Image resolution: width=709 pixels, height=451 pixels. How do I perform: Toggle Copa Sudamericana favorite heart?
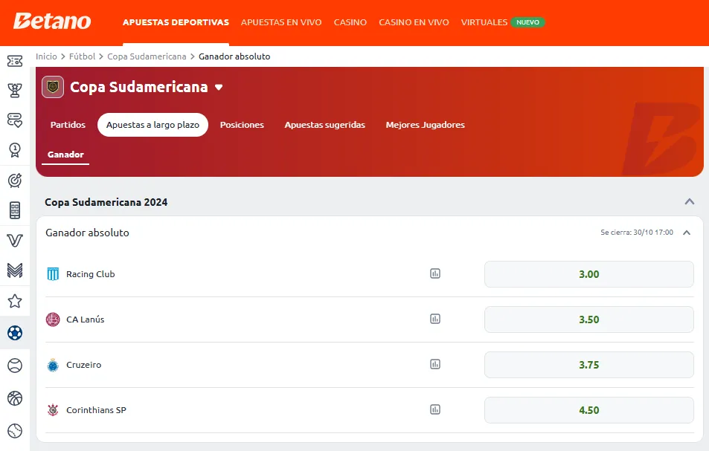tap(219, 87)
